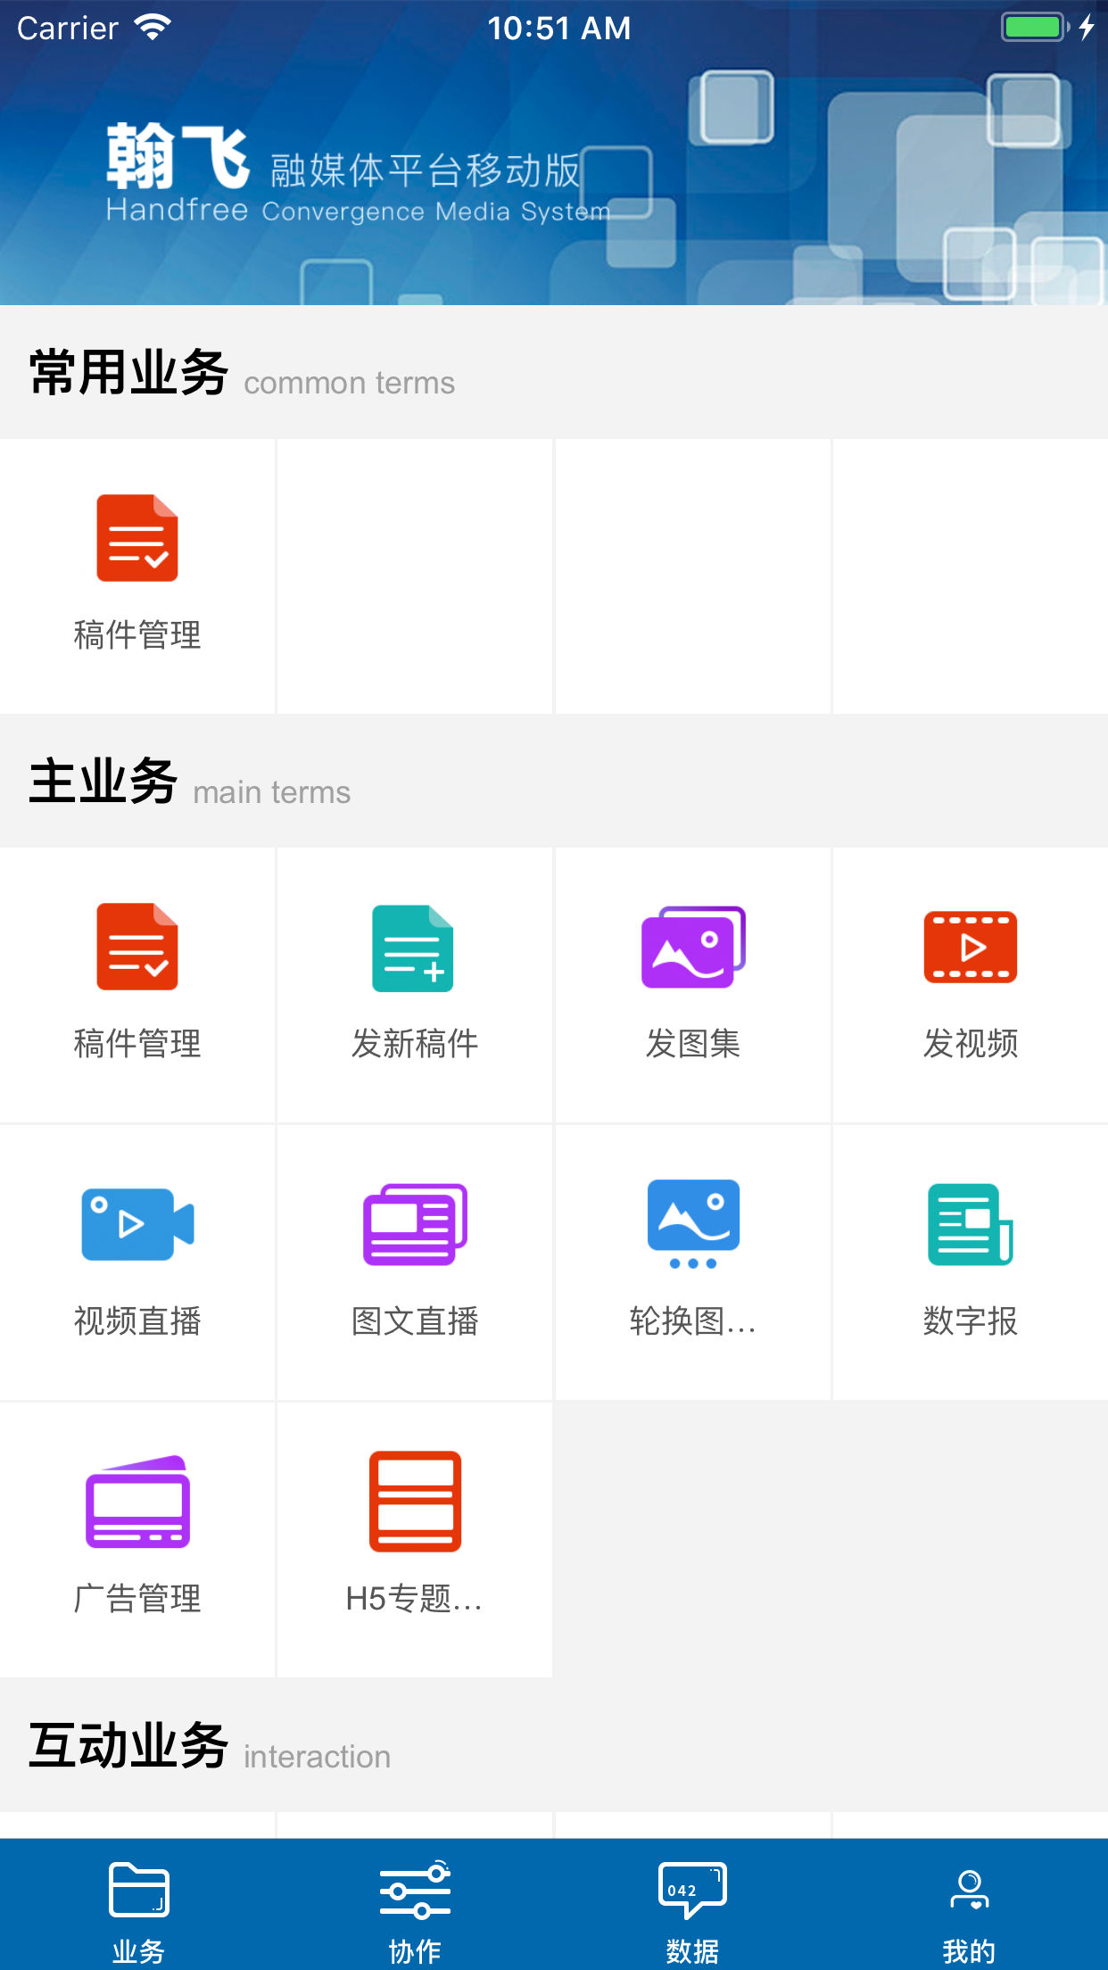Open the 图文直播 purple news icon

tap(414, 1225)
